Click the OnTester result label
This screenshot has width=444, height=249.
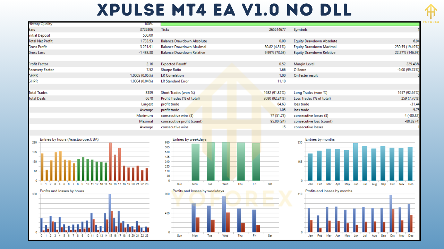click(x=306, y=75)
